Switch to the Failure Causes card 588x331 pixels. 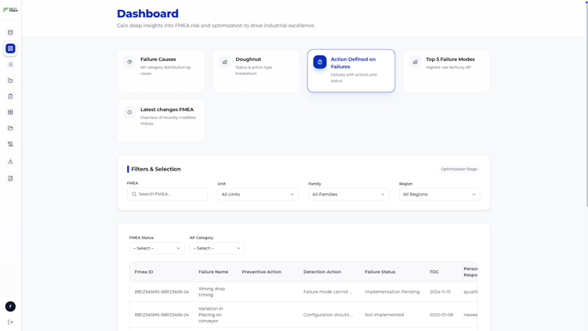(161, 70)
